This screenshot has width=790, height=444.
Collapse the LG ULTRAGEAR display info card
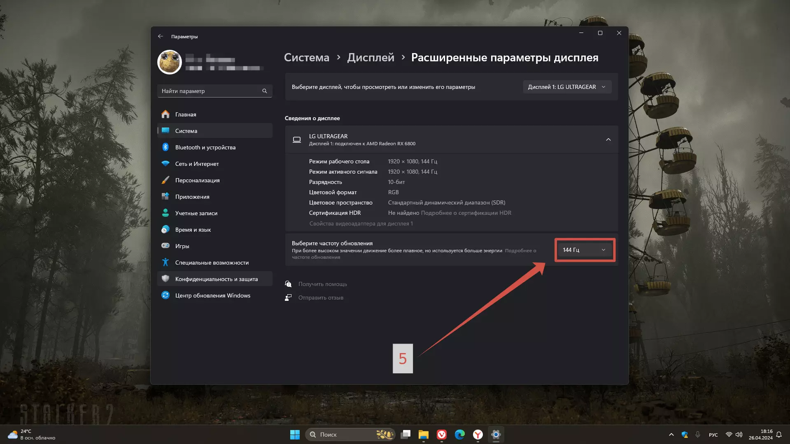[x=608, y=139]
